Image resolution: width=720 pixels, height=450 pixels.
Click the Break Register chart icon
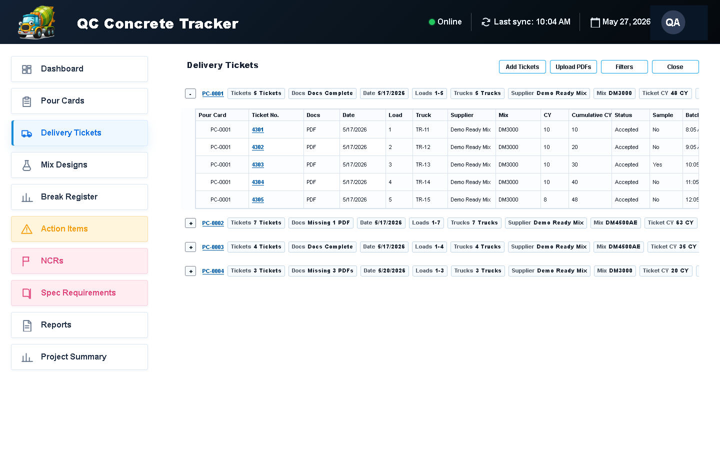(27, 197)
